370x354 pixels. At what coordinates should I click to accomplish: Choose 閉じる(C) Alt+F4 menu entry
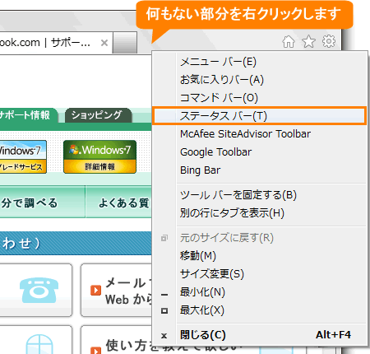259,335
